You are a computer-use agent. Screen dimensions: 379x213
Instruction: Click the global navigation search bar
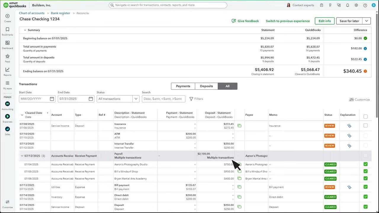click(x=168, y=5)
